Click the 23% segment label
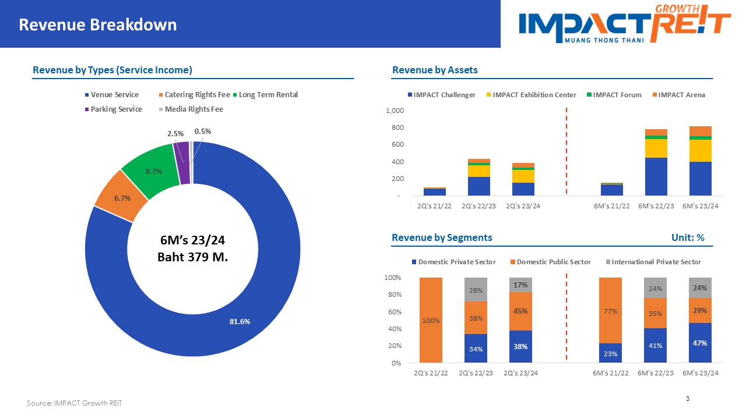Image resolution: width=746 pixels, height=419 pixels. click(x=612, y=353)
